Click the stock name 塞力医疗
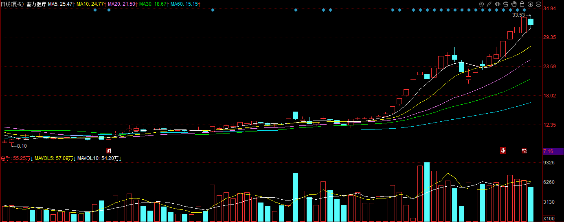 click(x=37, y=4)
